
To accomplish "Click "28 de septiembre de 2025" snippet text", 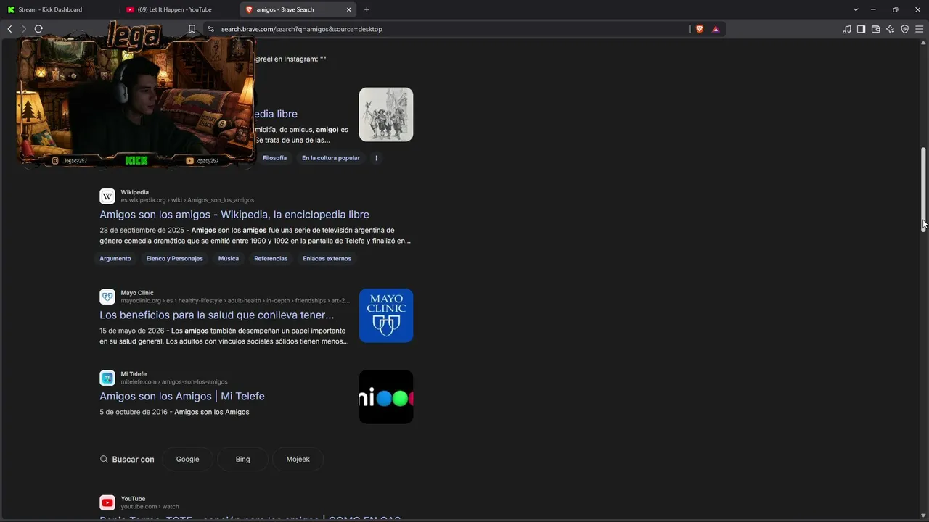I will (142, 231).
